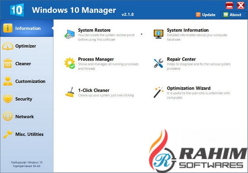Click the System Restore monitor icon

pos(69,34)
